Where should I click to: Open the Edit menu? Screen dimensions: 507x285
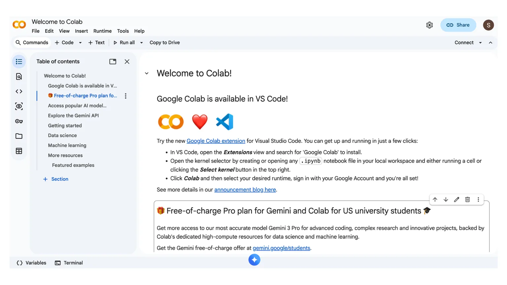[x=49, y=31]
